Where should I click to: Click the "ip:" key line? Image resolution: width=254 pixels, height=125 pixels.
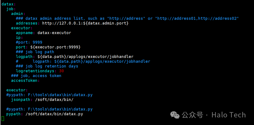pyautogui.click(x=19, y=37)
